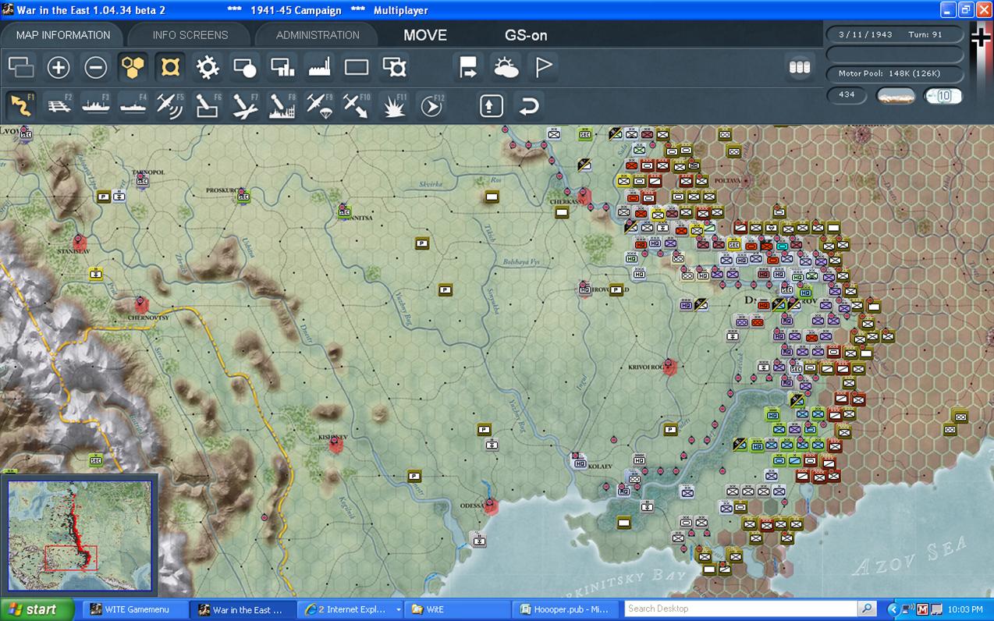Select the F8 bomb city mode icon
Viewport: 994px width, 621px height.
pyautogui.click(x=282, y=105)
